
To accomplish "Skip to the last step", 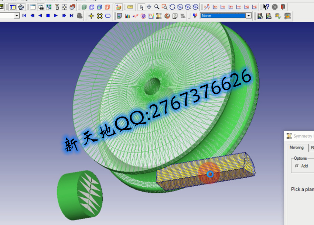I will [72, 16].
